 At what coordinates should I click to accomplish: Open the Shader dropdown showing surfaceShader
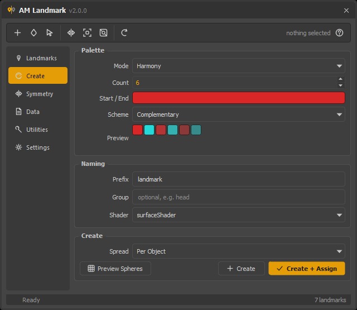239,215
